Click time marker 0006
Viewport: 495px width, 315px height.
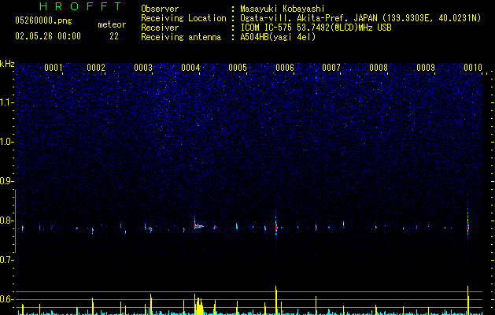coord(285,67)
